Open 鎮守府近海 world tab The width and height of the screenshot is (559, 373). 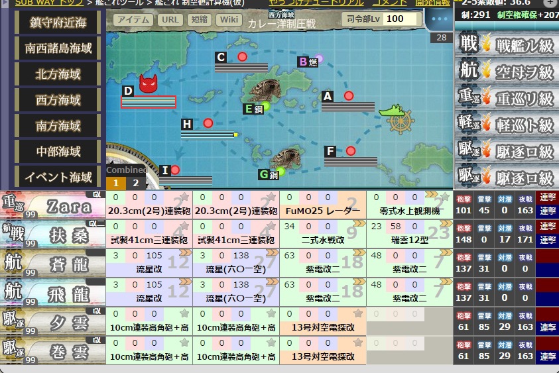58,23
